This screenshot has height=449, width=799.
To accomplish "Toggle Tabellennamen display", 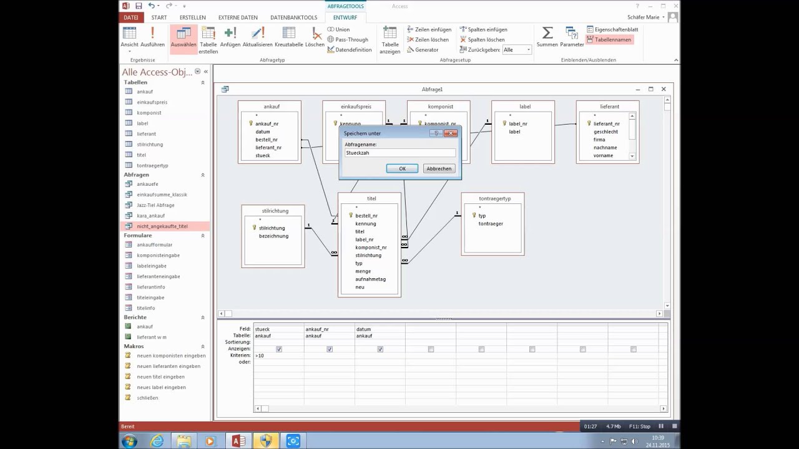I will [609, 39].
